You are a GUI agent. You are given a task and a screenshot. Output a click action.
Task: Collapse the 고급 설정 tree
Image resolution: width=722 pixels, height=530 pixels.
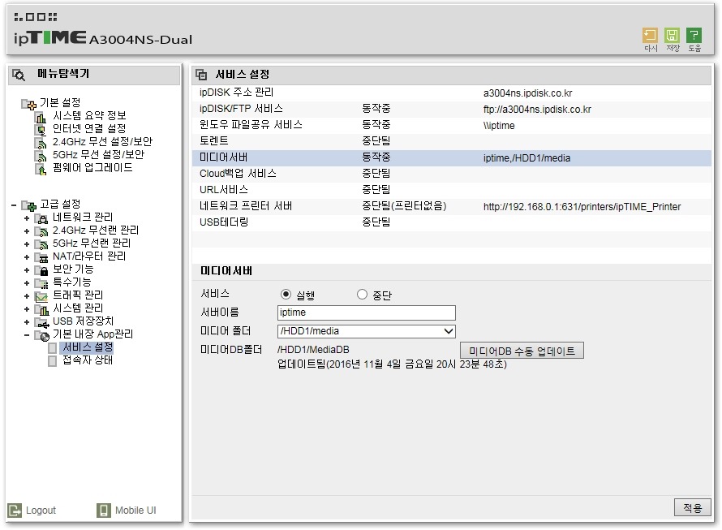point(14,205)
